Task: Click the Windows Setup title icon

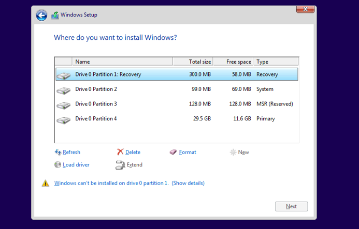Action: click(x=55, y=16)
